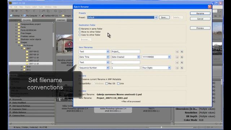Expand the Keywords filter section
Viewport: 231px width, 130px height.
pos(10,99)
